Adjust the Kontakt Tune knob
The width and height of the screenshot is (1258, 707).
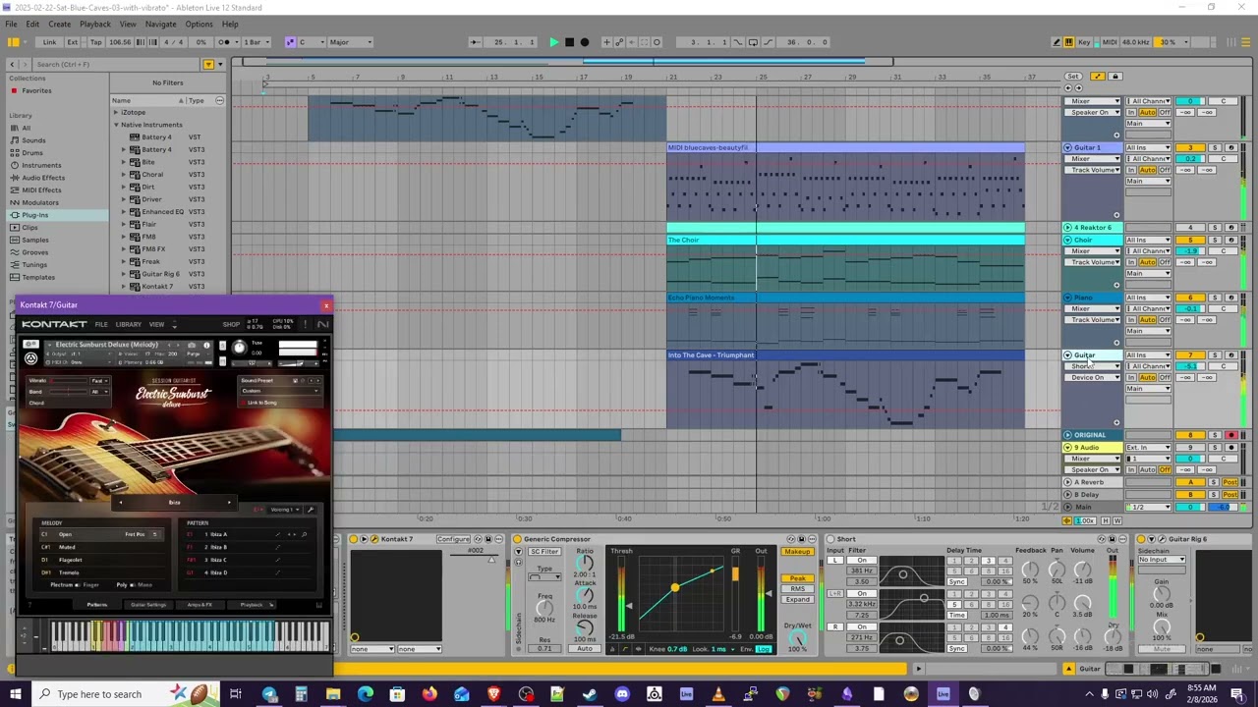pos(239,348)
